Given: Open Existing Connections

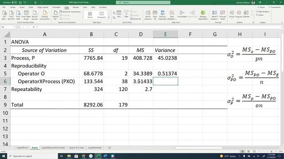Looking at the screenshot, I should 45,15.
